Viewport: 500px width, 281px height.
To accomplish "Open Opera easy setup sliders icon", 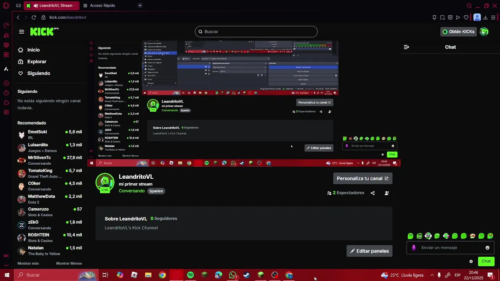I will 493,17.
